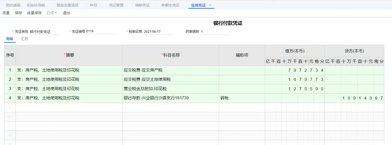The height and width of the screenshot is (145, 392).
Task: Click the 贷方(本币) column header
Action: 354,51
